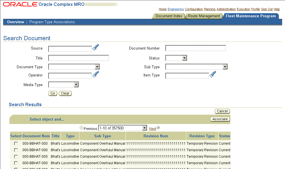This screenshot has width=285, height=169.
Task: Click the Select column header
Action: click(16, 136)
